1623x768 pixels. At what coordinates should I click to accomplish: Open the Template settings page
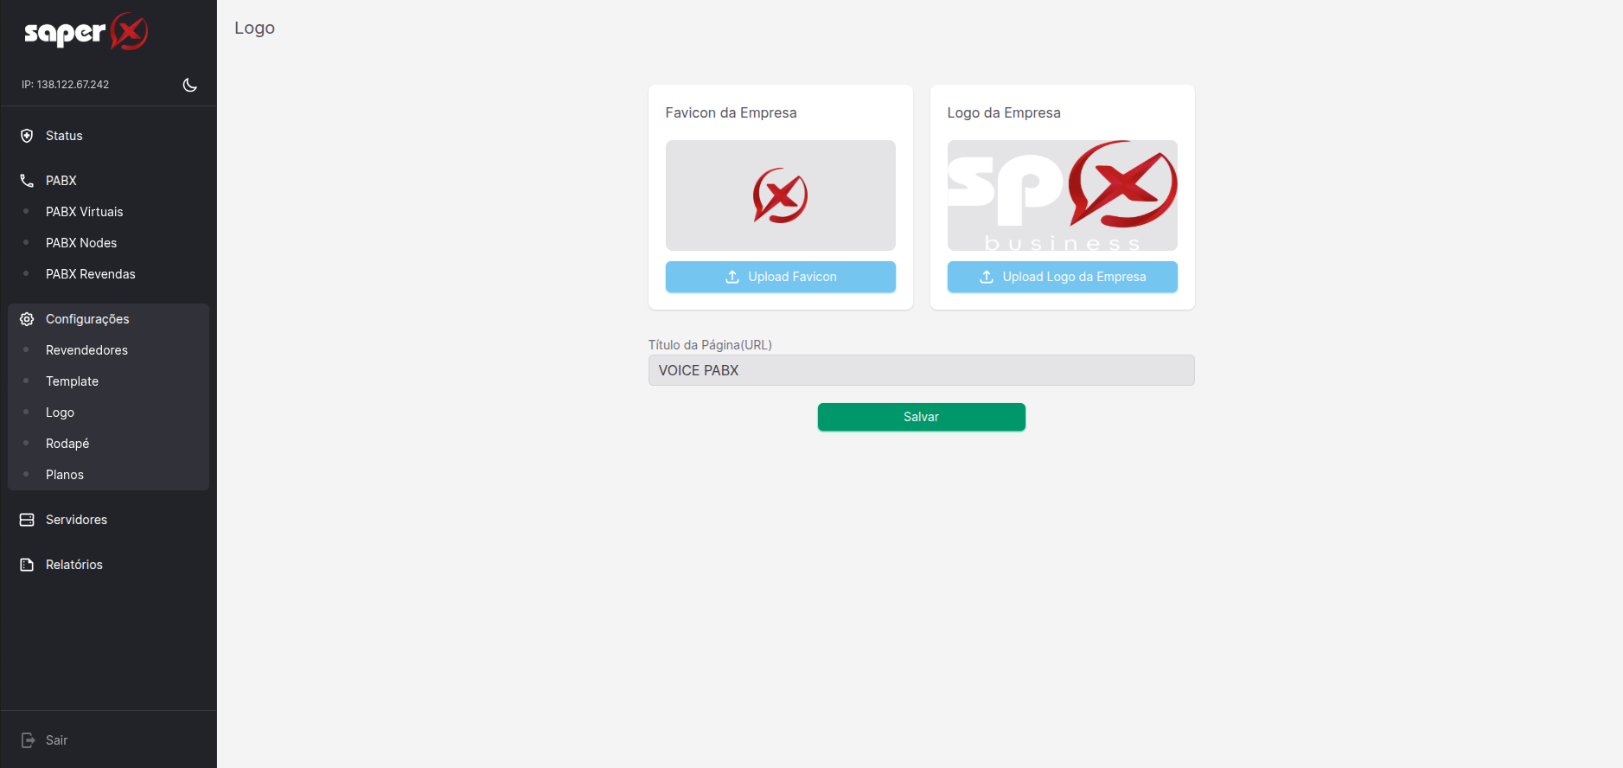(72, 381)
